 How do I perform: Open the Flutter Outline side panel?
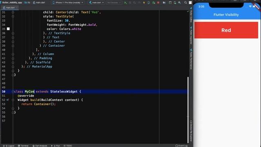[x=191, y=15]
